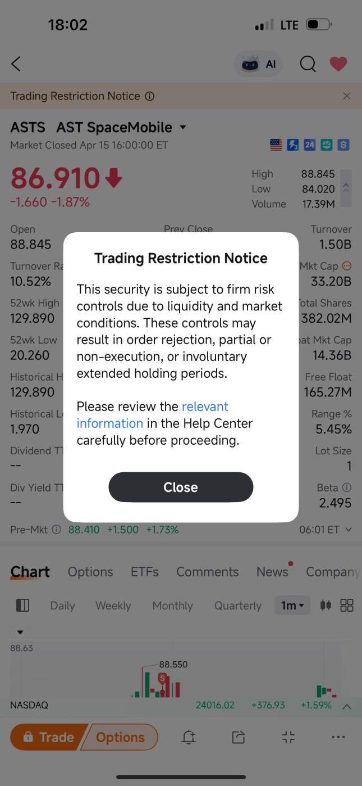The image size is (362, 786).
Task: Expand the NASDAQ index bar chevron
Action: coord(347,706)
